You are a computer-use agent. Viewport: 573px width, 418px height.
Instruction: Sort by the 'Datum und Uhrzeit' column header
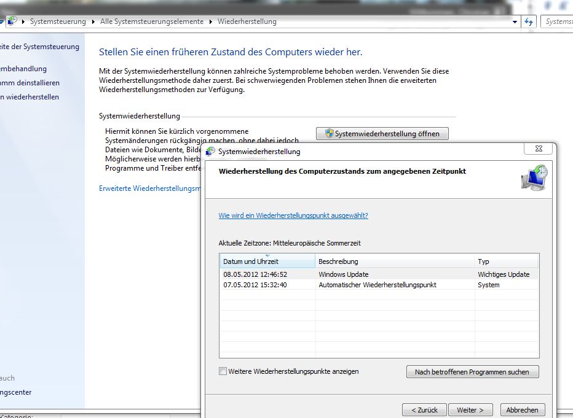(267, 261)
